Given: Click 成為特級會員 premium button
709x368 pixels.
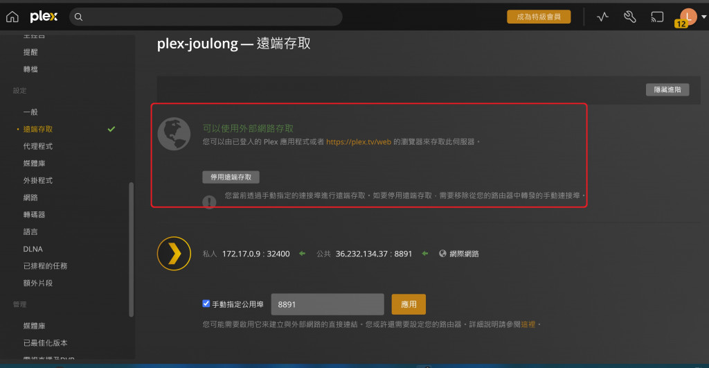Looking at the screenshot, I should (x=539, y=17).
